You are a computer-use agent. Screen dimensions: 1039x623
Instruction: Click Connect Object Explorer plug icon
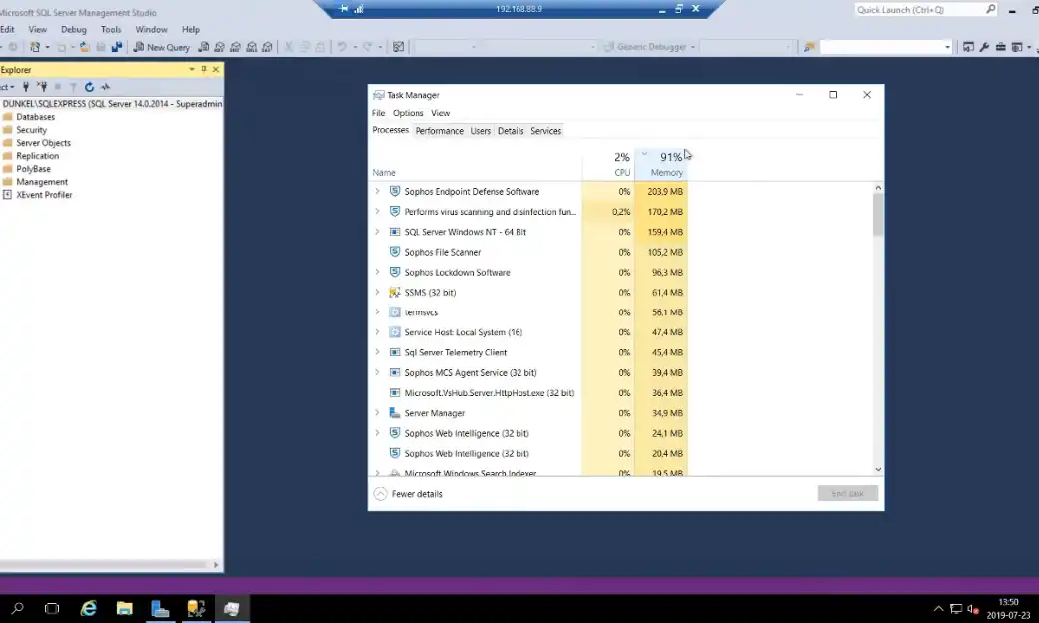26,87
